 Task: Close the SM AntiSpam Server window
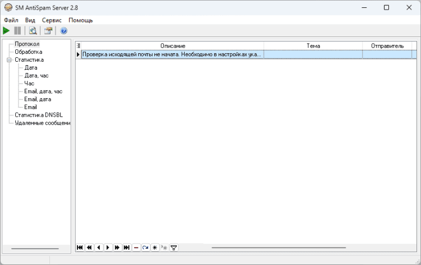point(409,7)
